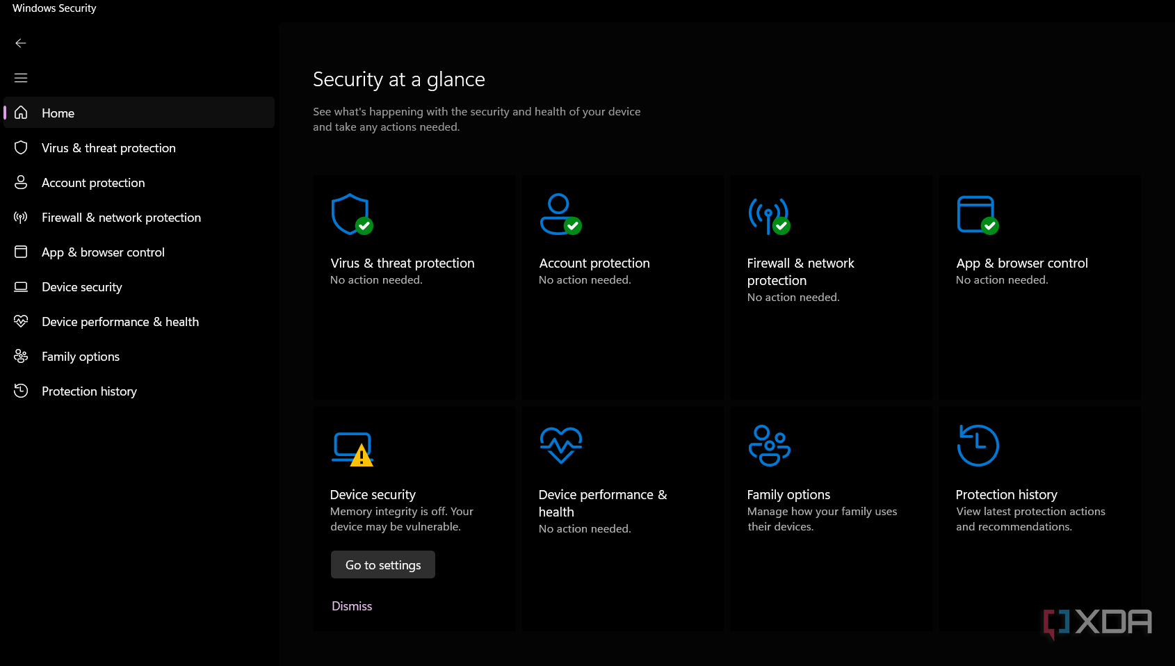
Task: Click the family icon beside Family options
Action: (21, 356)
